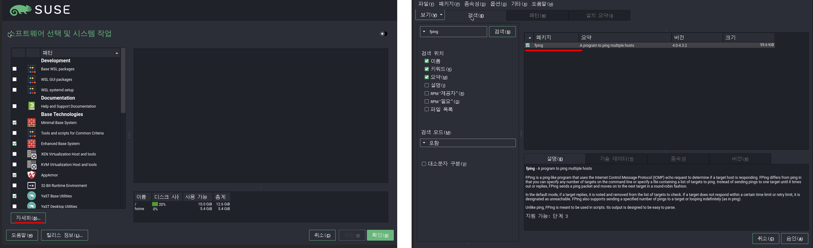
Task: Open the 종속성 details tab
Action: 678,159
